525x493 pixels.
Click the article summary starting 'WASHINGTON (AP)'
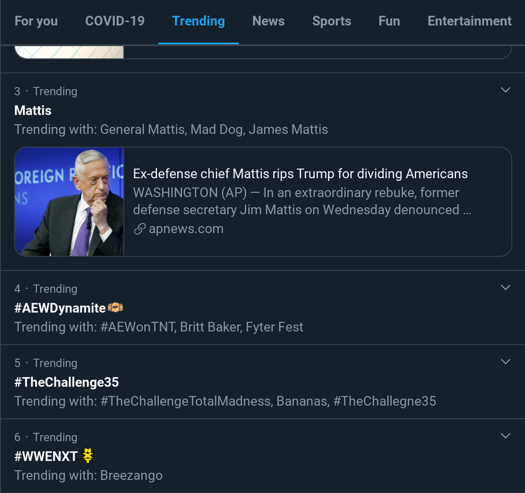tap(302, 202)
